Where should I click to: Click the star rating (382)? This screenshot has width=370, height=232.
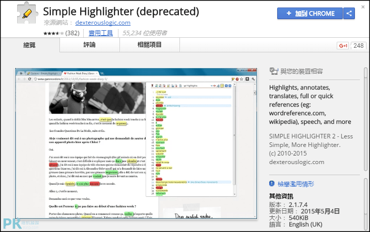pyautogui.click(x=61, y=33)
